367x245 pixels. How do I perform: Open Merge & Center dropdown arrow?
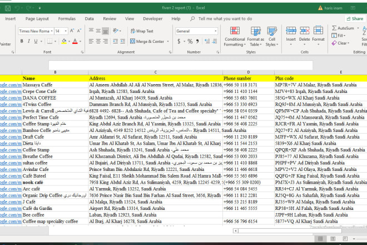click(168, 42)
